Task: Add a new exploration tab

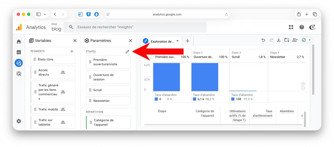Action: click(x=188, y=41)
